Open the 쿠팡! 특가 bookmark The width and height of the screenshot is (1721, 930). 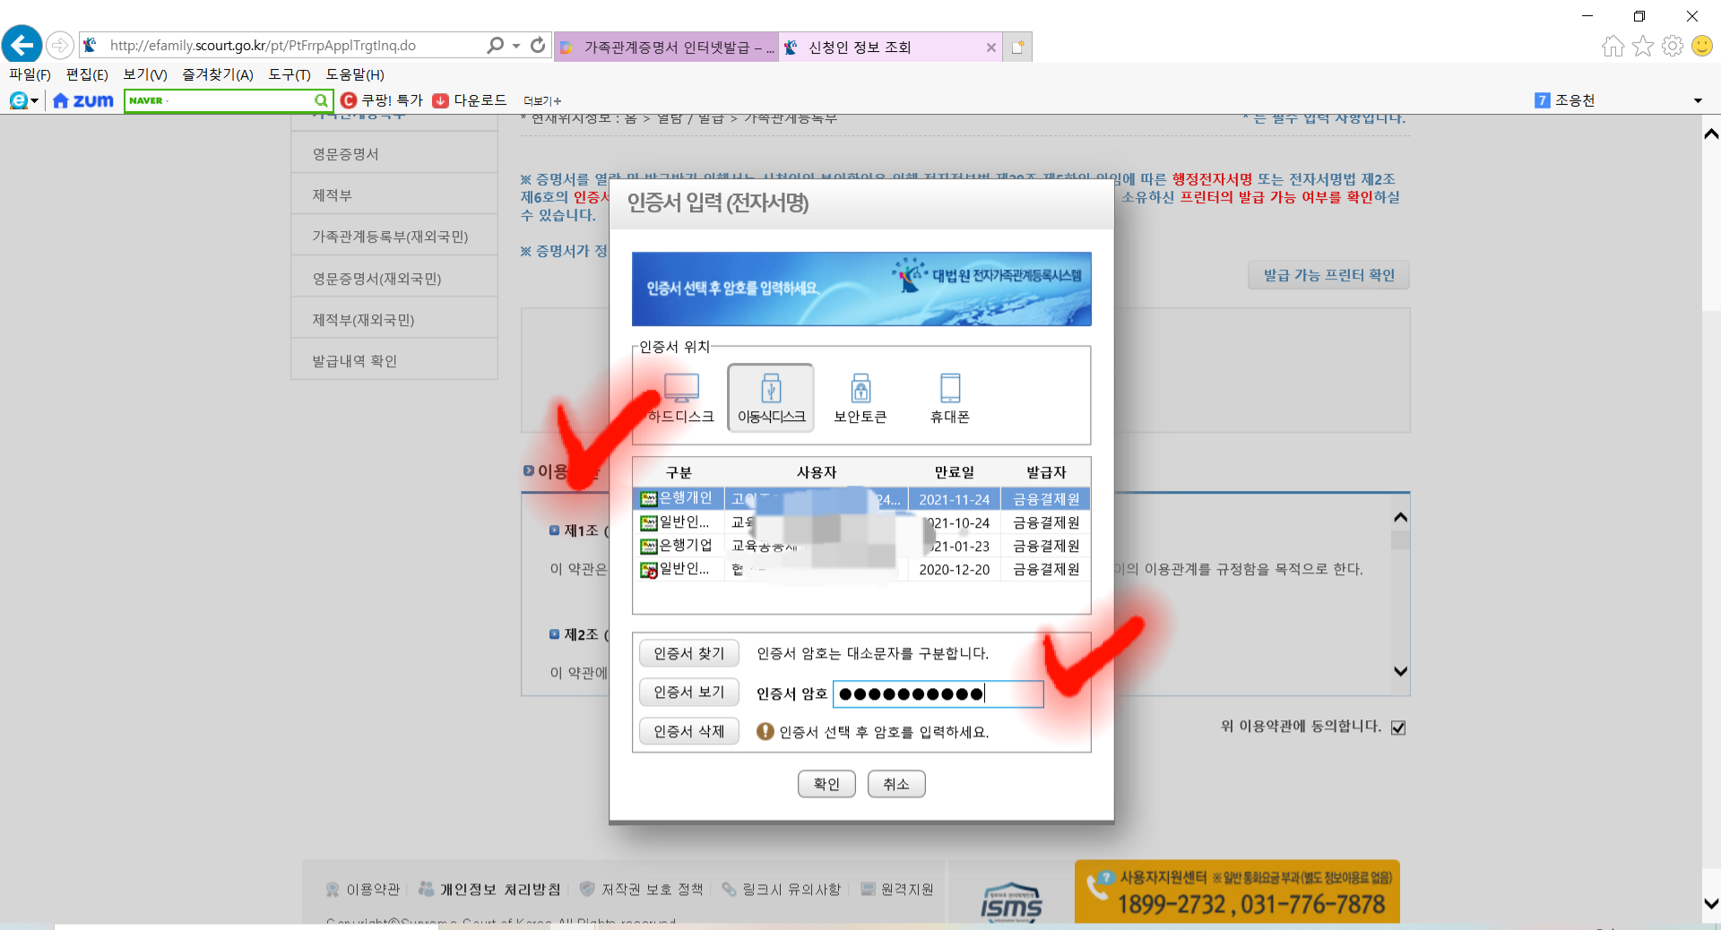click(x=382, y=100)
